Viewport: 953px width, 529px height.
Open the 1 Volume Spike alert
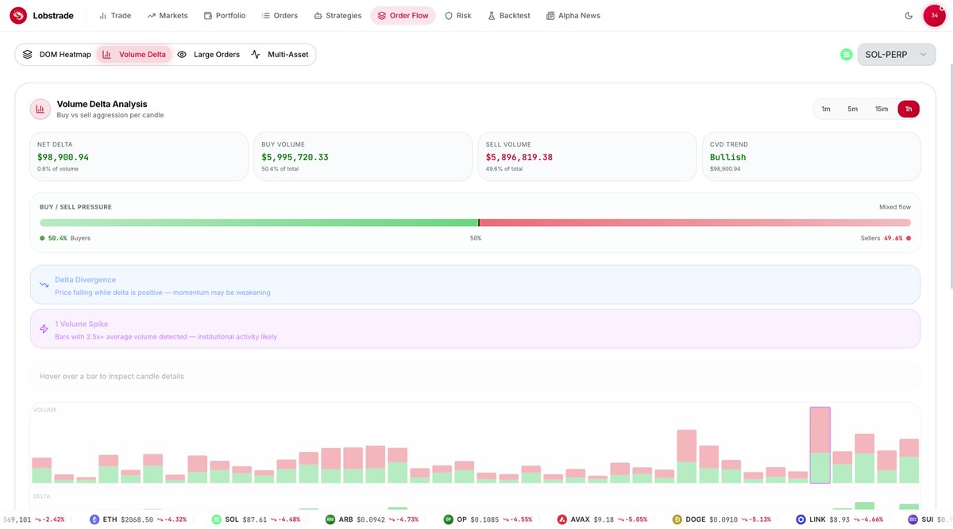(475, 328)
